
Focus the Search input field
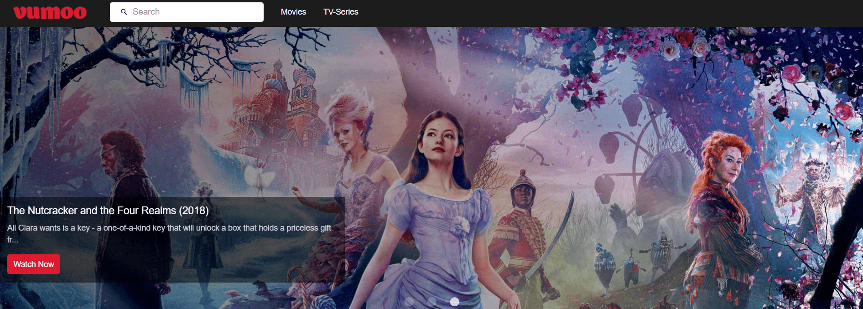click(x=187, y=12)
